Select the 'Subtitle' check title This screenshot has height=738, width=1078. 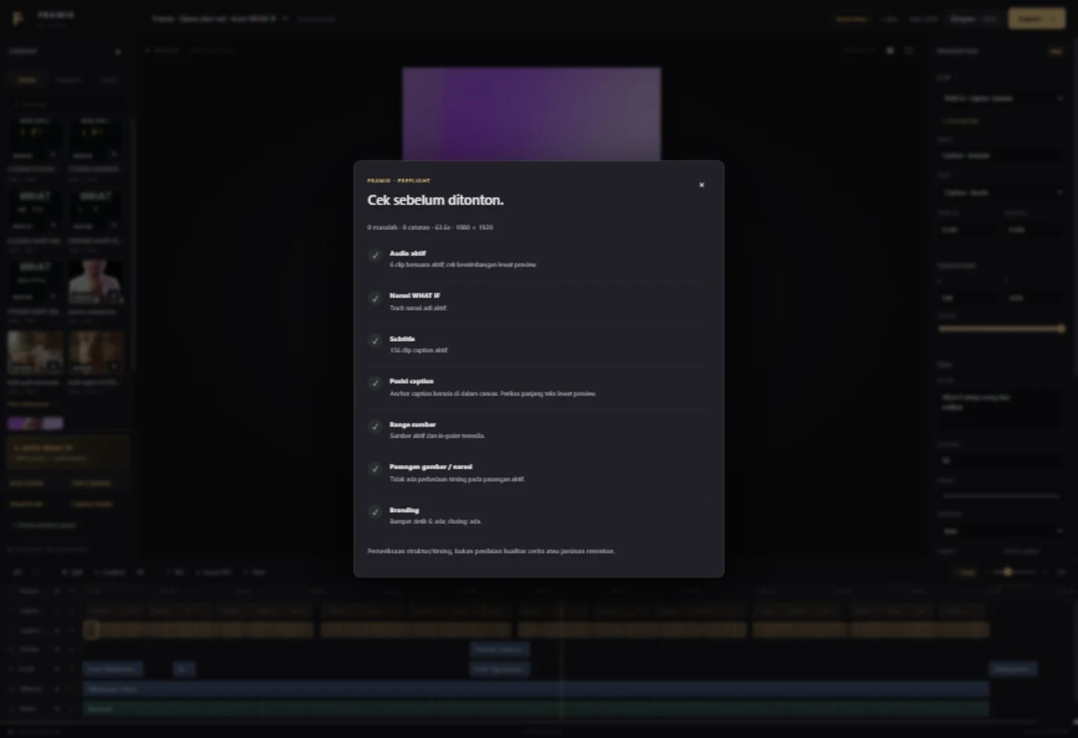(402, 338)
